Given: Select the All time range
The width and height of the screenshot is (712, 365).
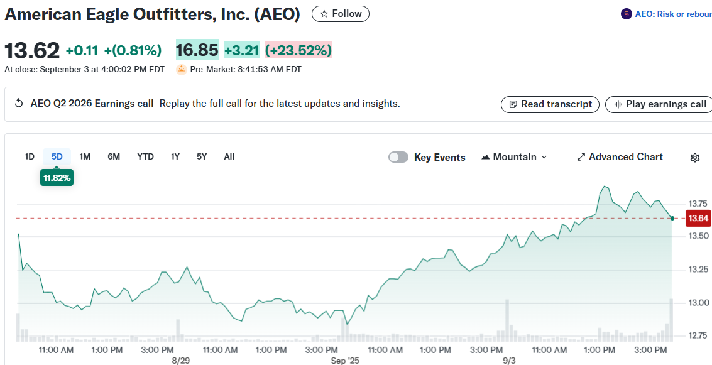Looking at the screenshot, I should point(229,156).
